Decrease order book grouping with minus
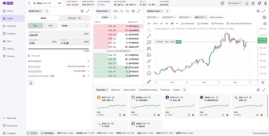The width and height of the screenshot is (269, 136). pos(97,17)
